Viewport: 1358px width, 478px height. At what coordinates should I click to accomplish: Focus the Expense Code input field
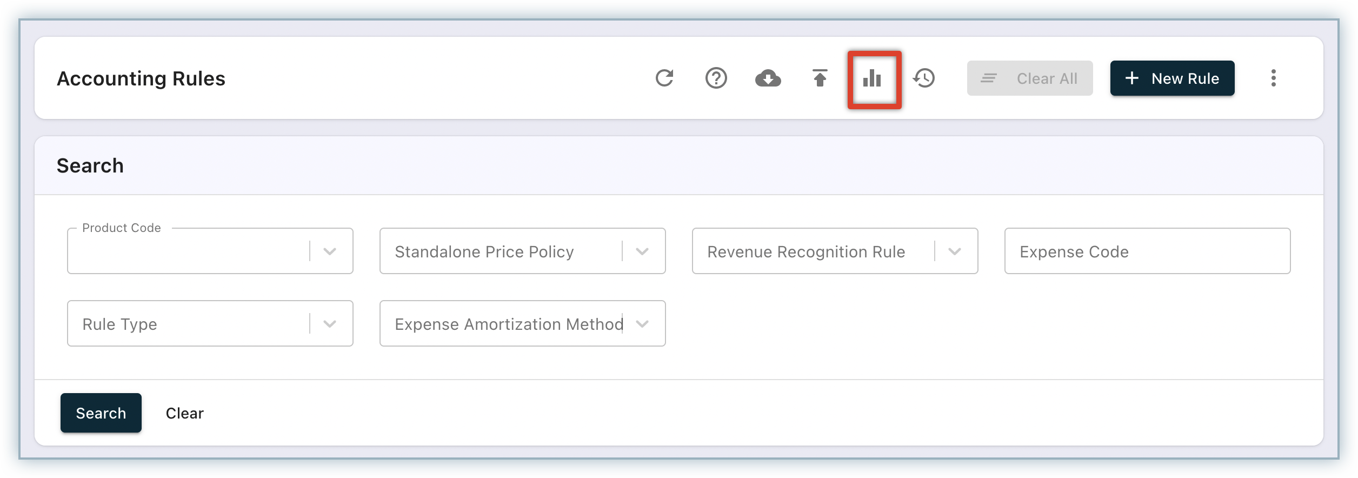(x=1147, y=251)
